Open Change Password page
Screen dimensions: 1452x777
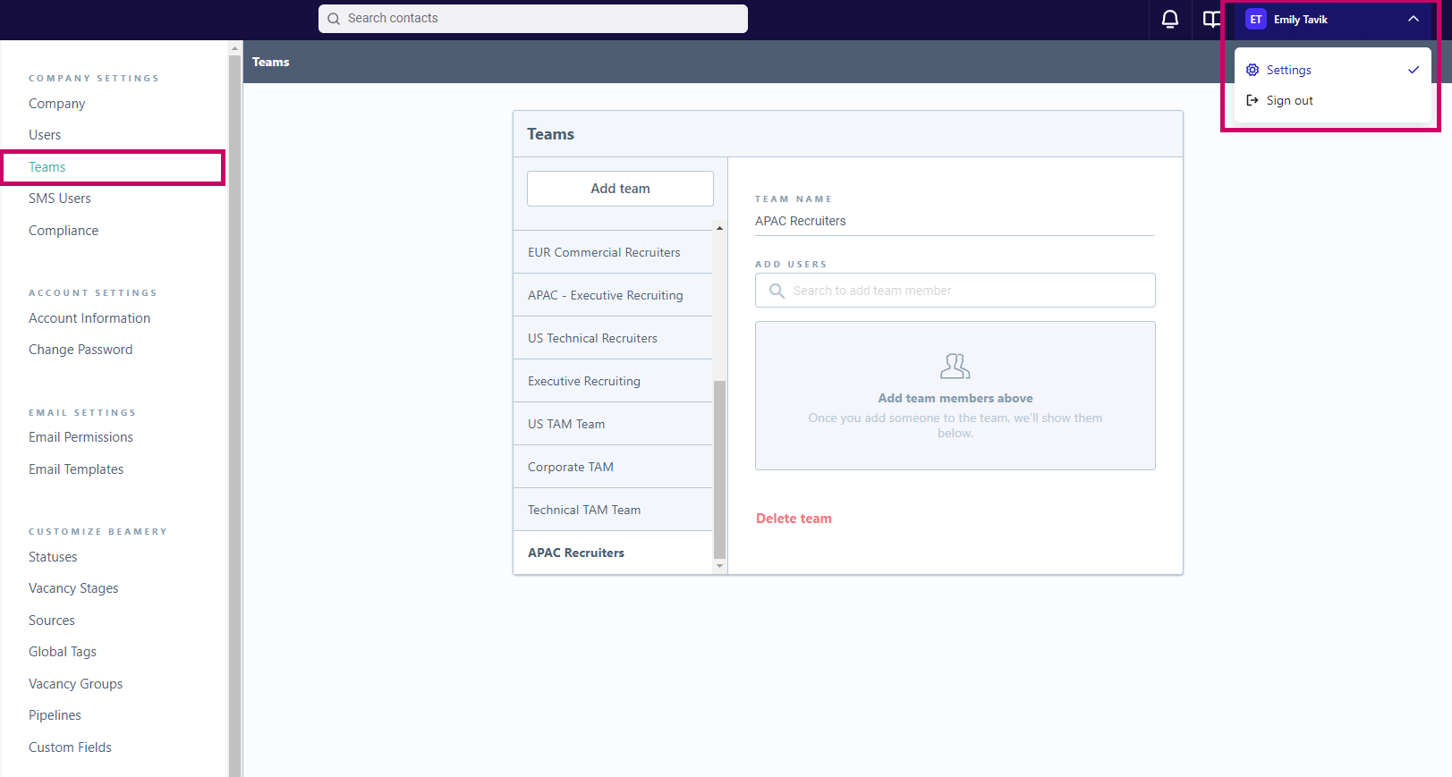pos(81,350)
